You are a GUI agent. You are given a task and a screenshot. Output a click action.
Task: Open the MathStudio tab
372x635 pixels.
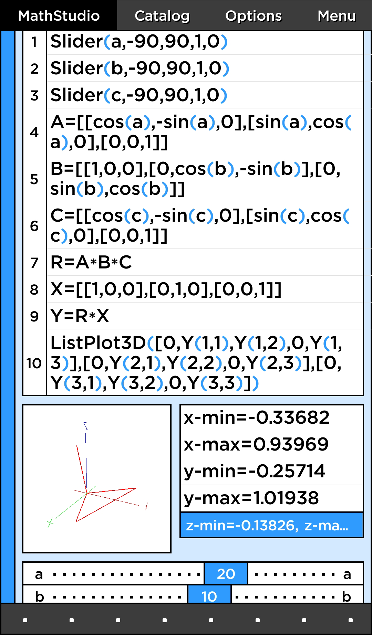[x=59, y=15]
